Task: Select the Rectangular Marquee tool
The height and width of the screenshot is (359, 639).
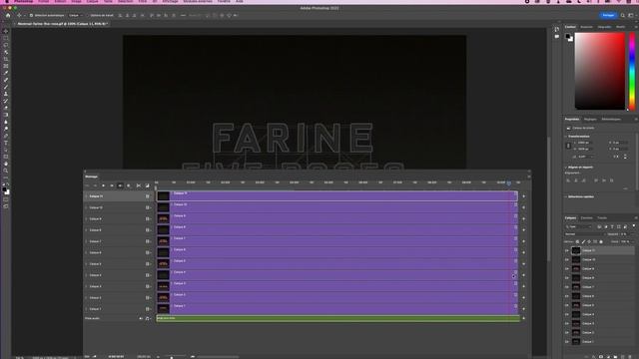Action: (6, 38)
